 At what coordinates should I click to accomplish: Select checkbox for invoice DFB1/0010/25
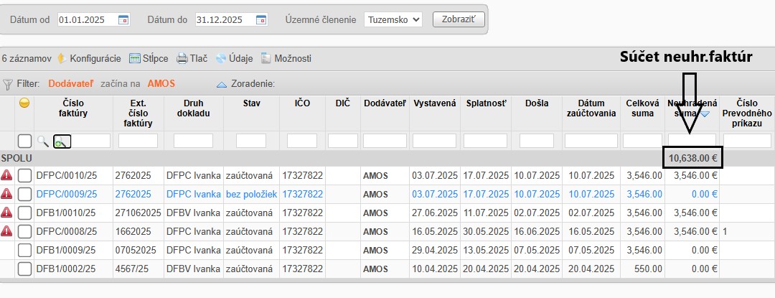(x=24, y=213)
